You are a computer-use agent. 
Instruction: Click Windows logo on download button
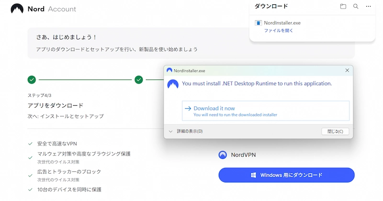(254, 175)
